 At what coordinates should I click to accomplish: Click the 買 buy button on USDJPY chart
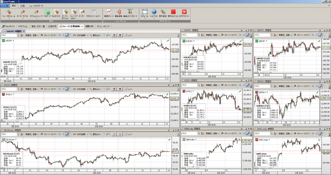tap(119, 35)
